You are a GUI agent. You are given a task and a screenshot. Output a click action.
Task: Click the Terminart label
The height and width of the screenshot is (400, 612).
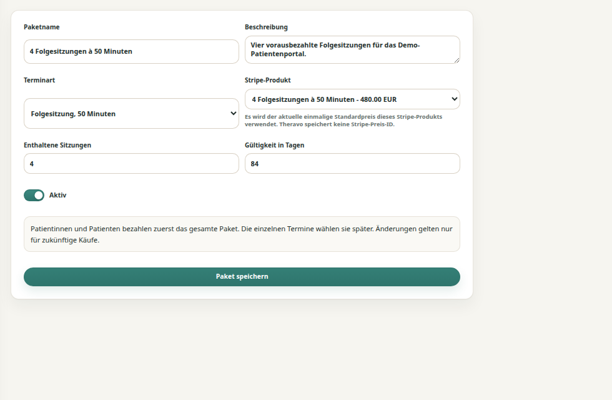pos(39,80)
